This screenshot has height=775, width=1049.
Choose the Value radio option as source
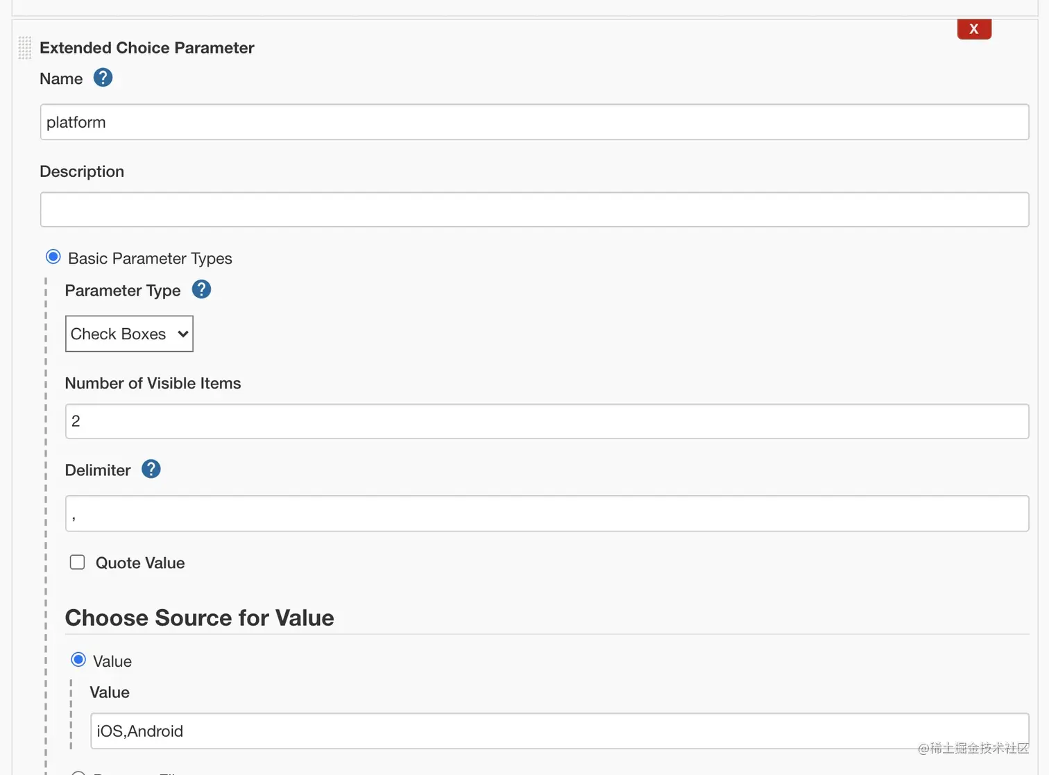click(78, 660)
